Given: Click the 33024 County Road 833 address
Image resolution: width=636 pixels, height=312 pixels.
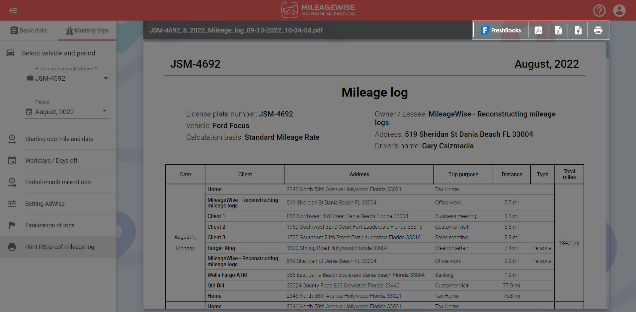Looking at the screenshot, I should pyautogui.click(x=343, y=285).
